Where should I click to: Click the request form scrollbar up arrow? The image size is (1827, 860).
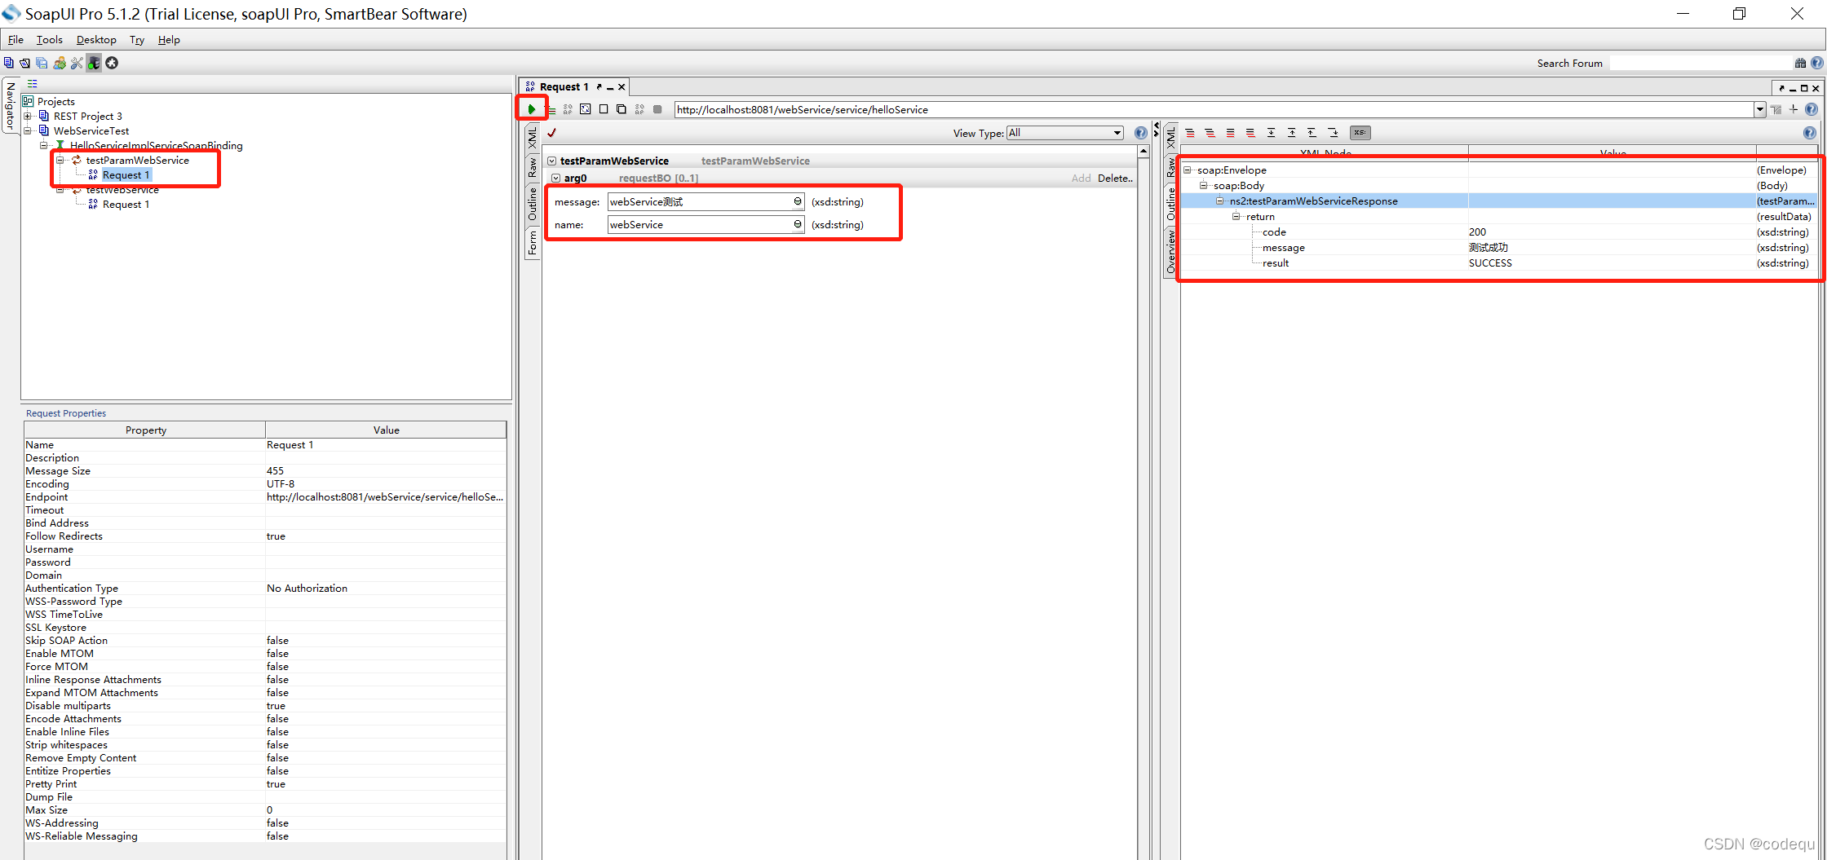coord(1144,152)
